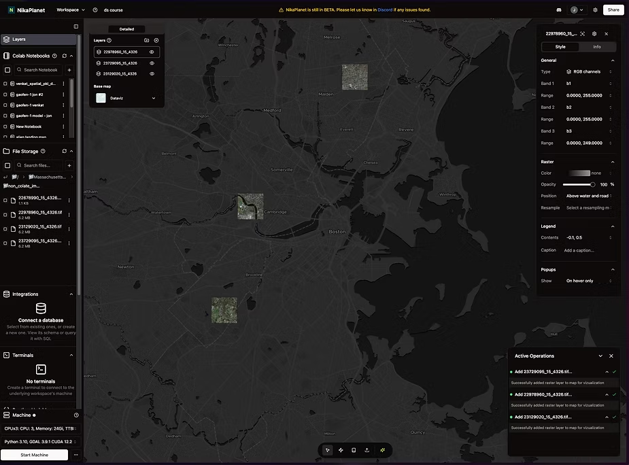Close the Active Operations panel
The height and width of the screenshot is (465, 629).
click(x=611, y=356)
